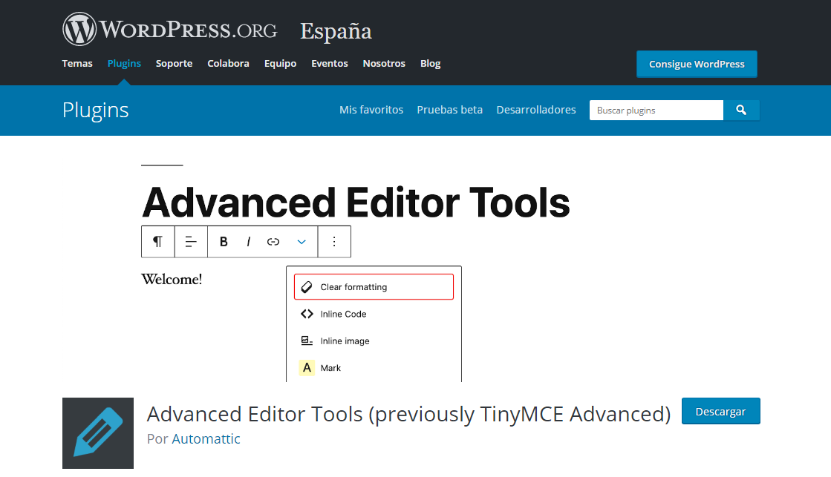
Task: Toggle bold formatting in toolbar
Action: [224, 242]
